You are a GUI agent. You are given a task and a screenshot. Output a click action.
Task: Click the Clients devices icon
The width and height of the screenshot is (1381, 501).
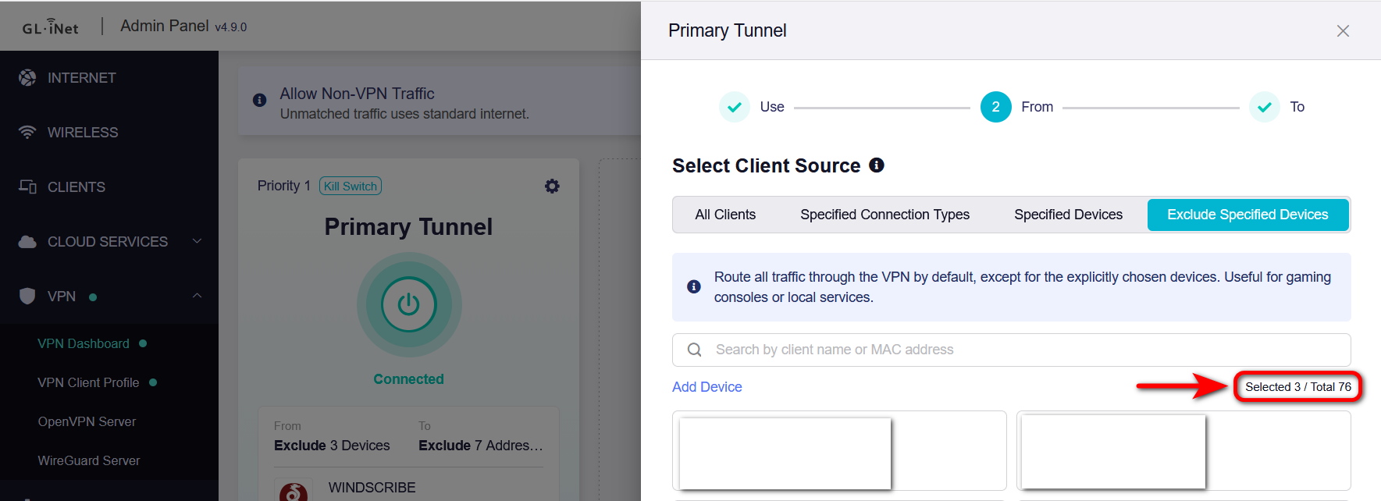click(27, 187)
